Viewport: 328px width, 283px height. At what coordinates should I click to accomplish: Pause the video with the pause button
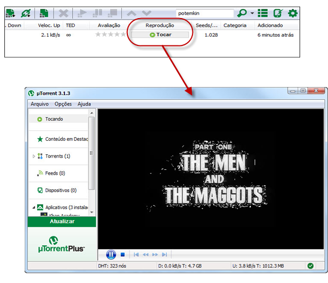(x=110, y=255)
